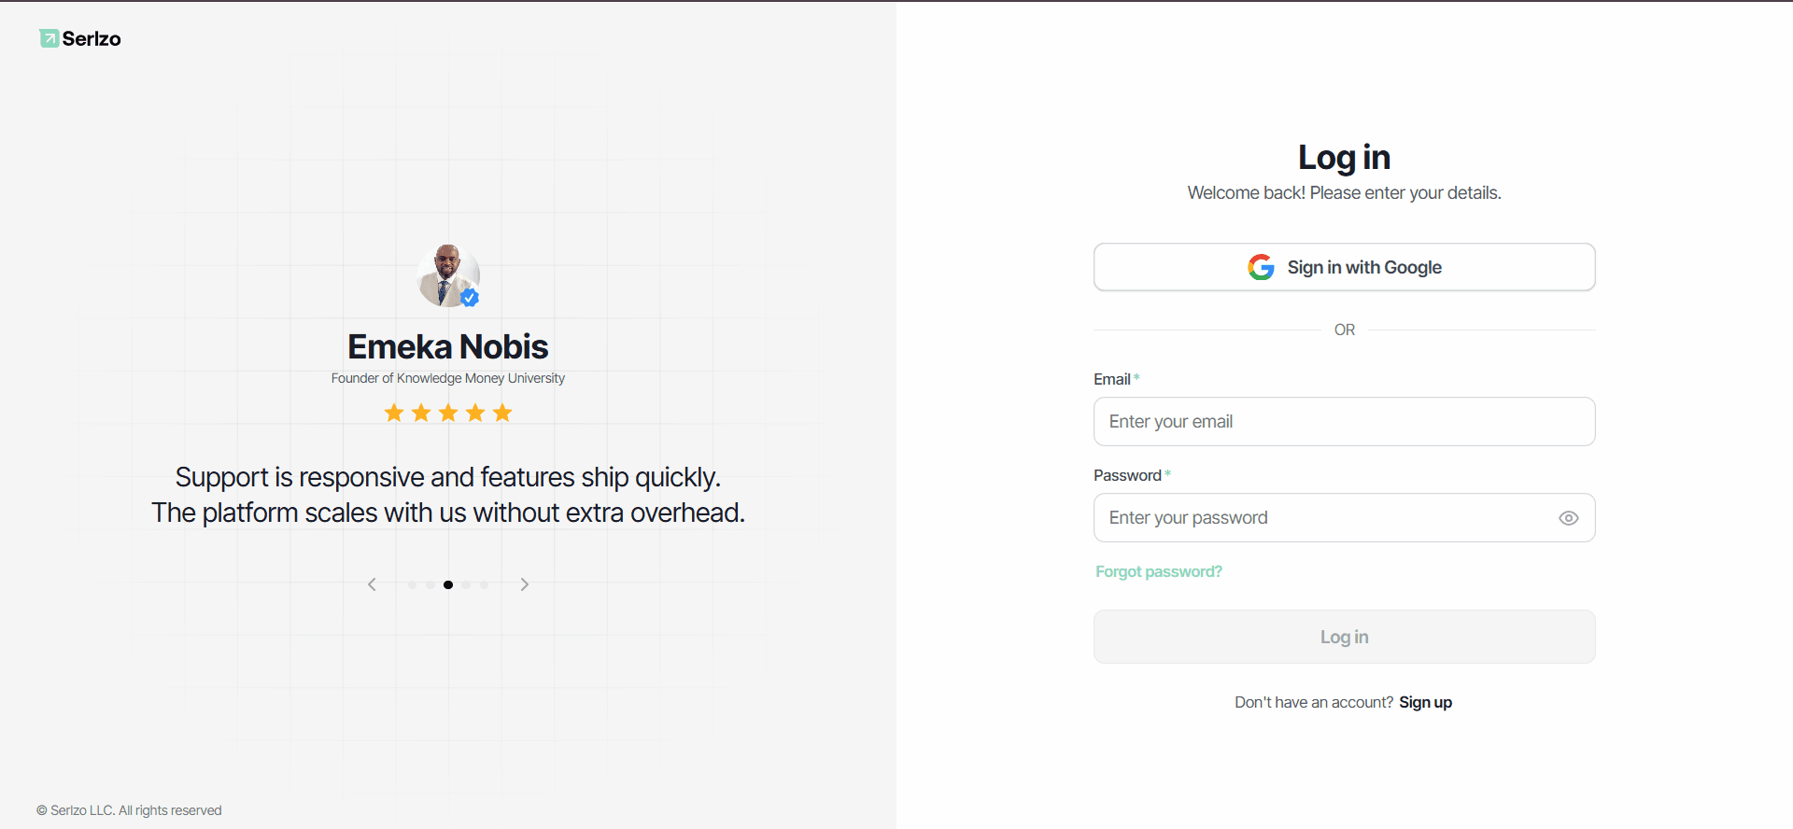Click the first rating star
The height and width of the screenshot is (829, 1793).
(x=394, y=413)
